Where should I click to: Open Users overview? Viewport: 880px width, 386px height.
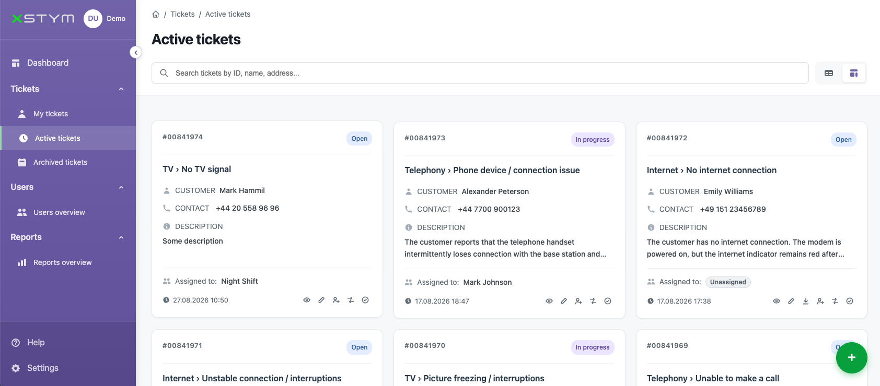coord(68,212)
